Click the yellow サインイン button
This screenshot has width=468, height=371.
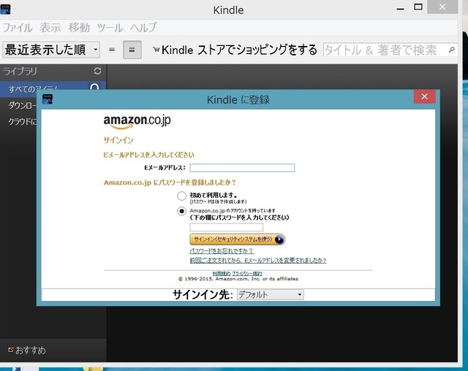237,240
